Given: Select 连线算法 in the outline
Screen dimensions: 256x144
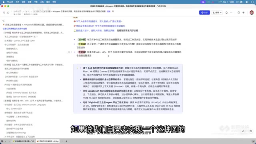Looking at the screenshot, I should pyautogui.click(x=10, y=57).
